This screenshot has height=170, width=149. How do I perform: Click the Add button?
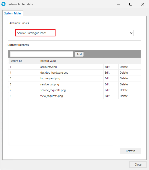point(79,54)
